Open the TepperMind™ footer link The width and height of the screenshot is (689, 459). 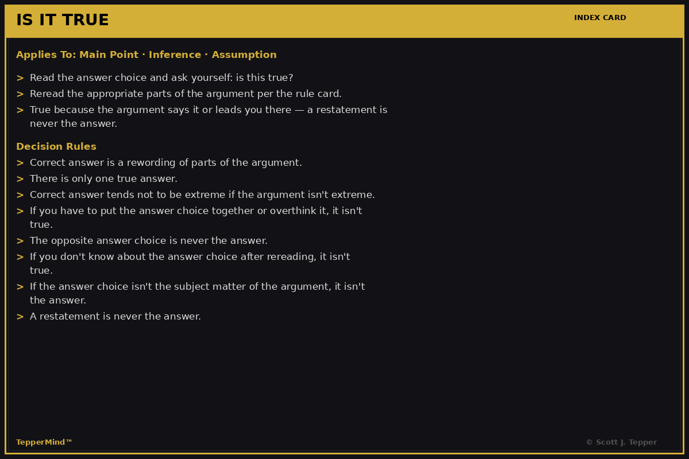44,442
